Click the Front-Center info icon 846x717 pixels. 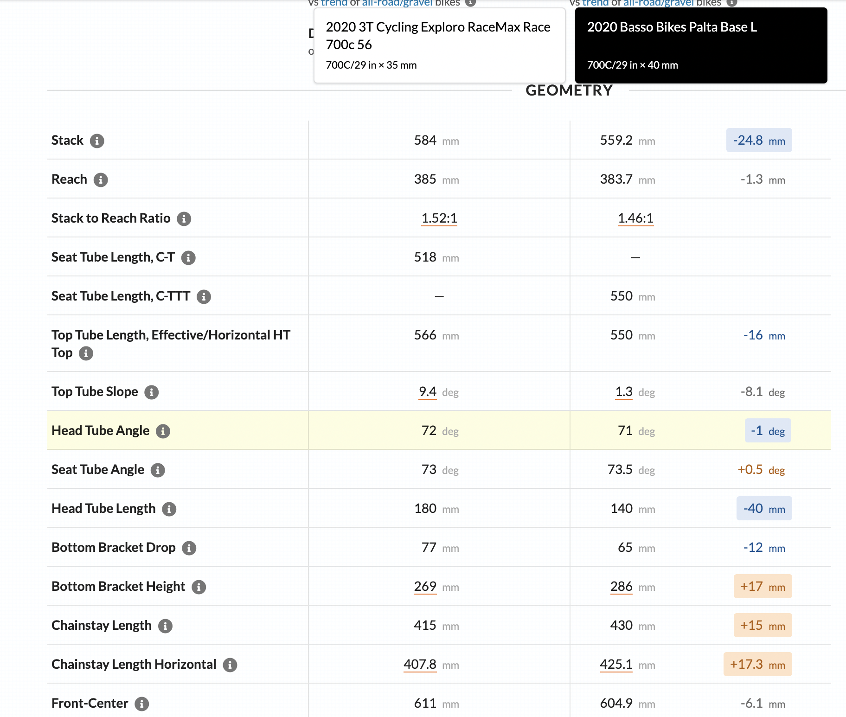[142, 704]
